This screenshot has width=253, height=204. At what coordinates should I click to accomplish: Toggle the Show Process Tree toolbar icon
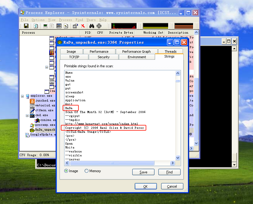click(x=52, y=26)
